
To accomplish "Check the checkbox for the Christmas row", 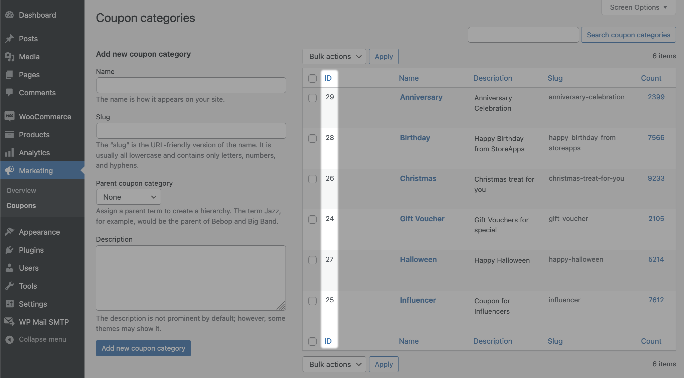I will tap(312, 179).
